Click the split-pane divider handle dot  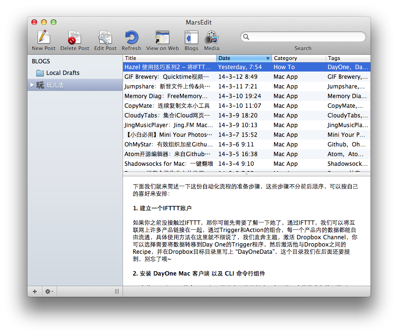(246, 174)
